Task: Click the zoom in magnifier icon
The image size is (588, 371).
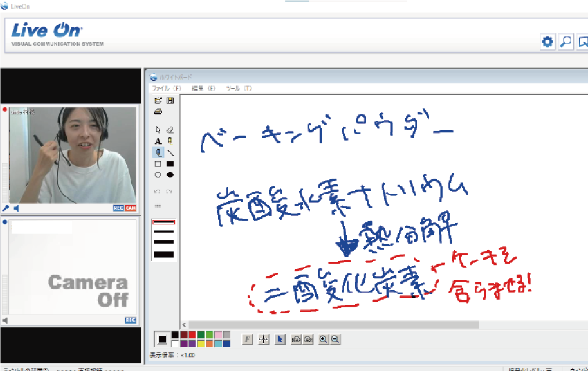Action: pyautogui.click(x=323, y=339)
